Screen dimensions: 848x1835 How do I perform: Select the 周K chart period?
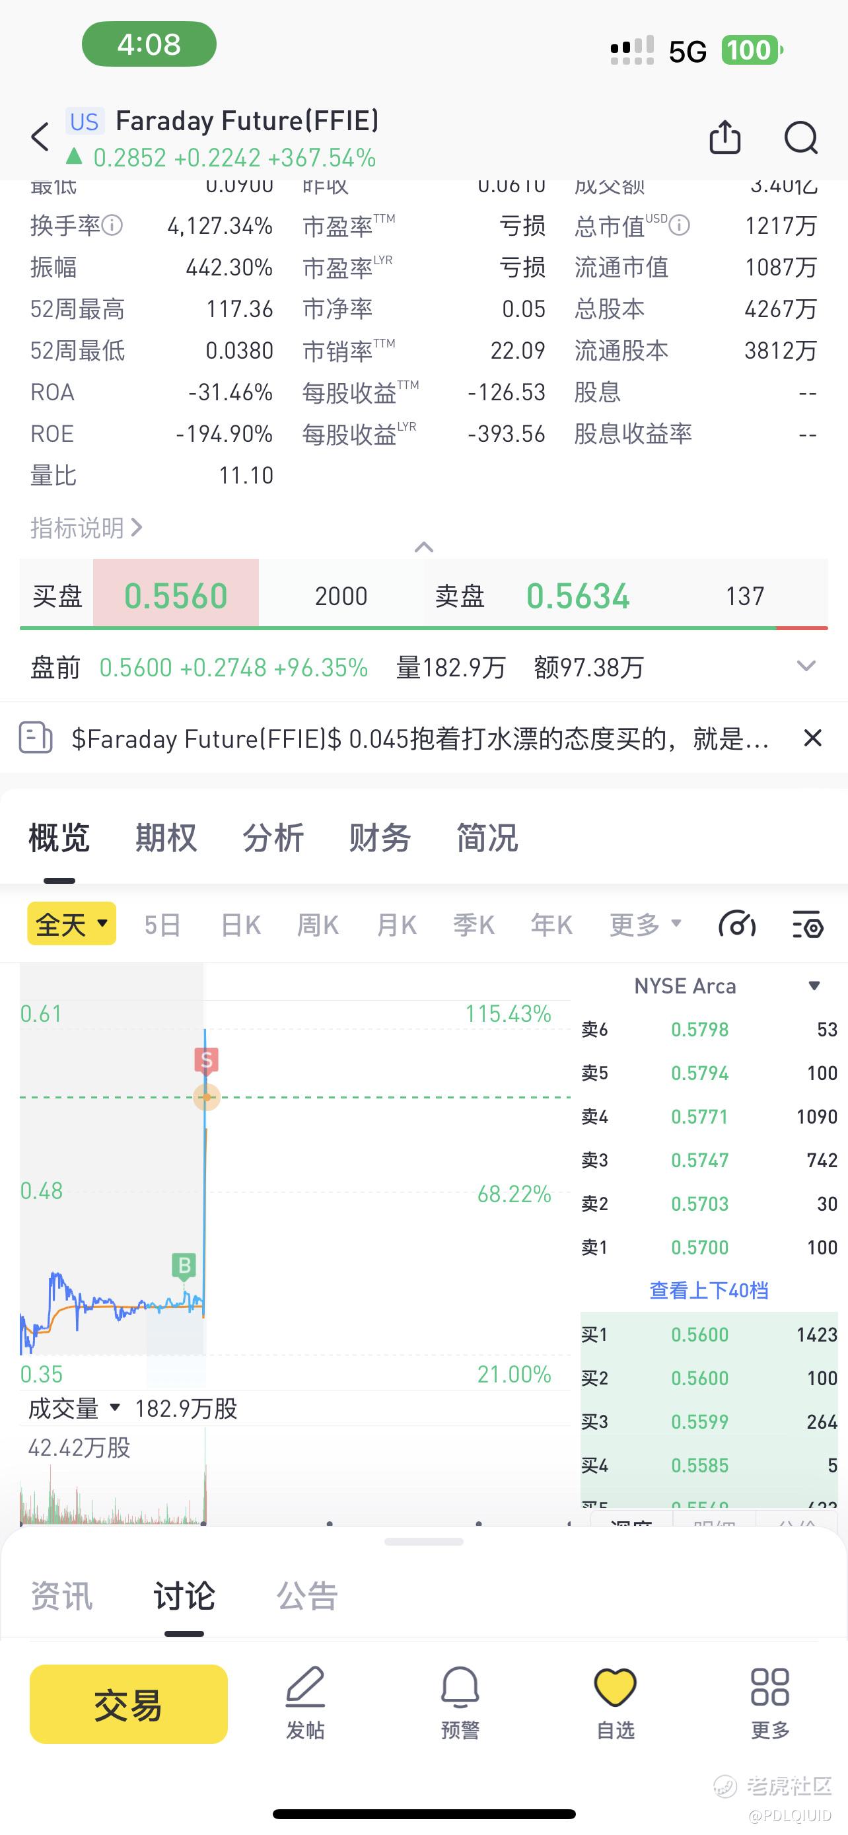(318, 925)
